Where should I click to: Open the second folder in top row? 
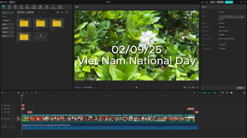pyautogui.click(x=40, y=23)
